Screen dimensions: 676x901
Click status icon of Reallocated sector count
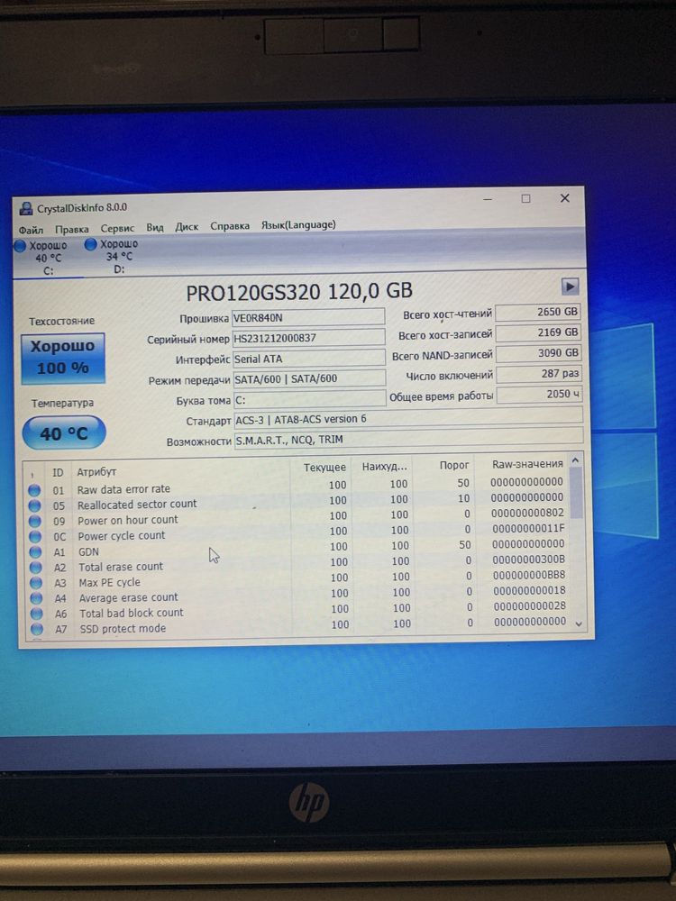point(35,505)
